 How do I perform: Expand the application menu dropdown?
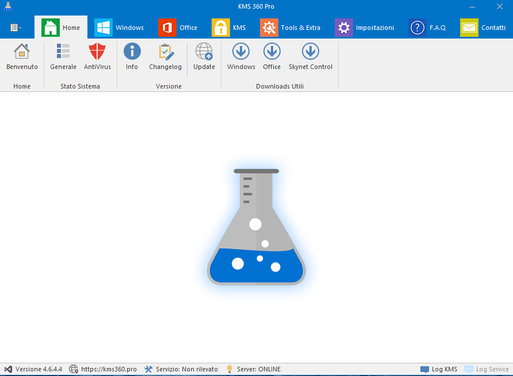click(x=16, y=28)
